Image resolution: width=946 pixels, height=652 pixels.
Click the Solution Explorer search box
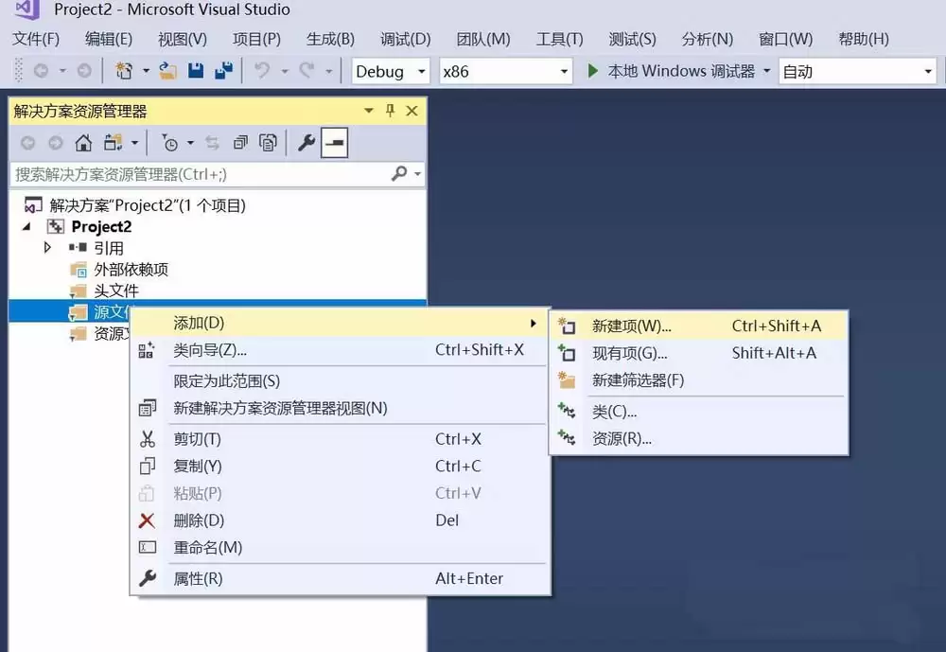click(x=199, y=174)
